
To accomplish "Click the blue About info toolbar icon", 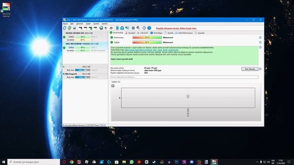I will 149,28.
